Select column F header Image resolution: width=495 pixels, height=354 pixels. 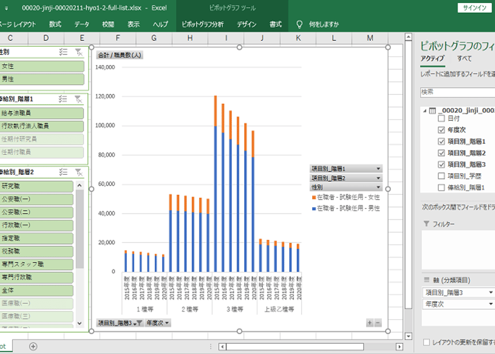(x=118, y=38)
